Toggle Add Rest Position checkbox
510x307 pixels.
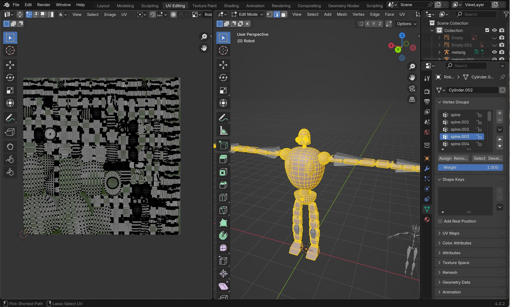(440, 221)
